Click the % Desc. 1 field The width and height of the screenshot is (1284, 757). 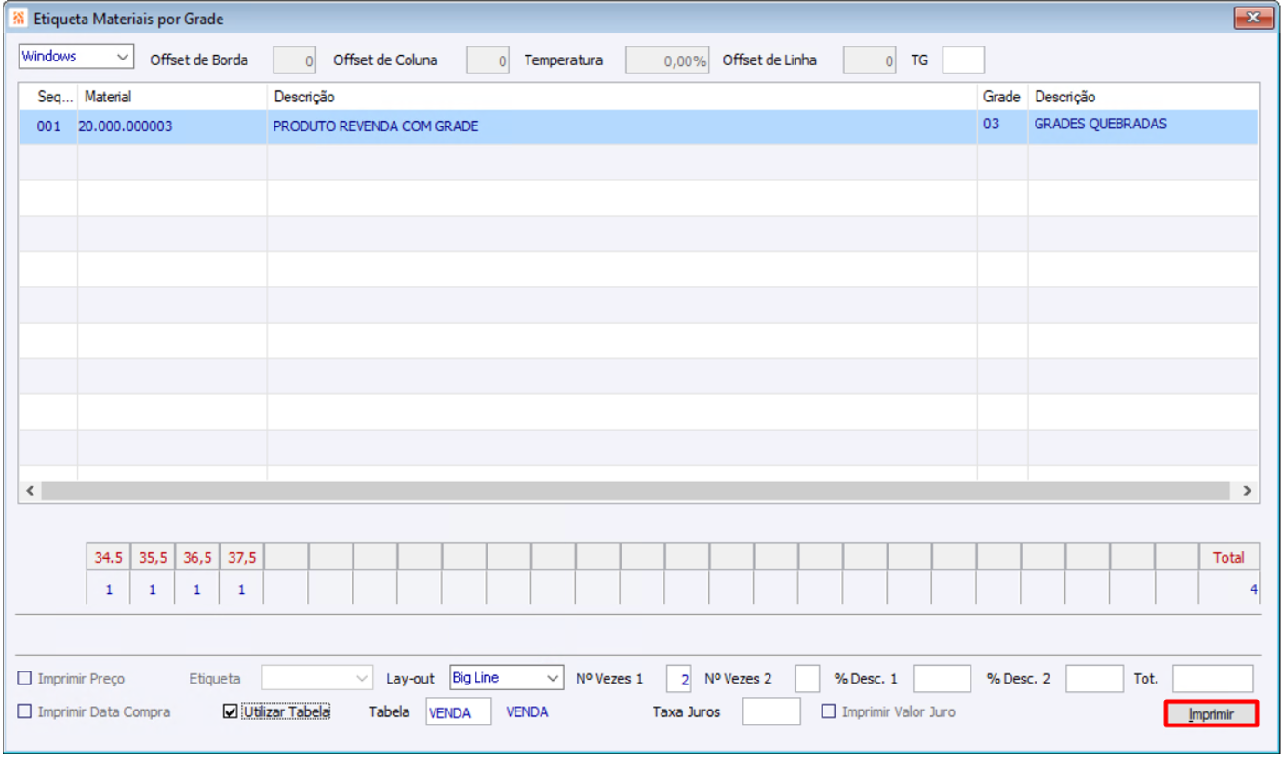click(x=942, y=679)
